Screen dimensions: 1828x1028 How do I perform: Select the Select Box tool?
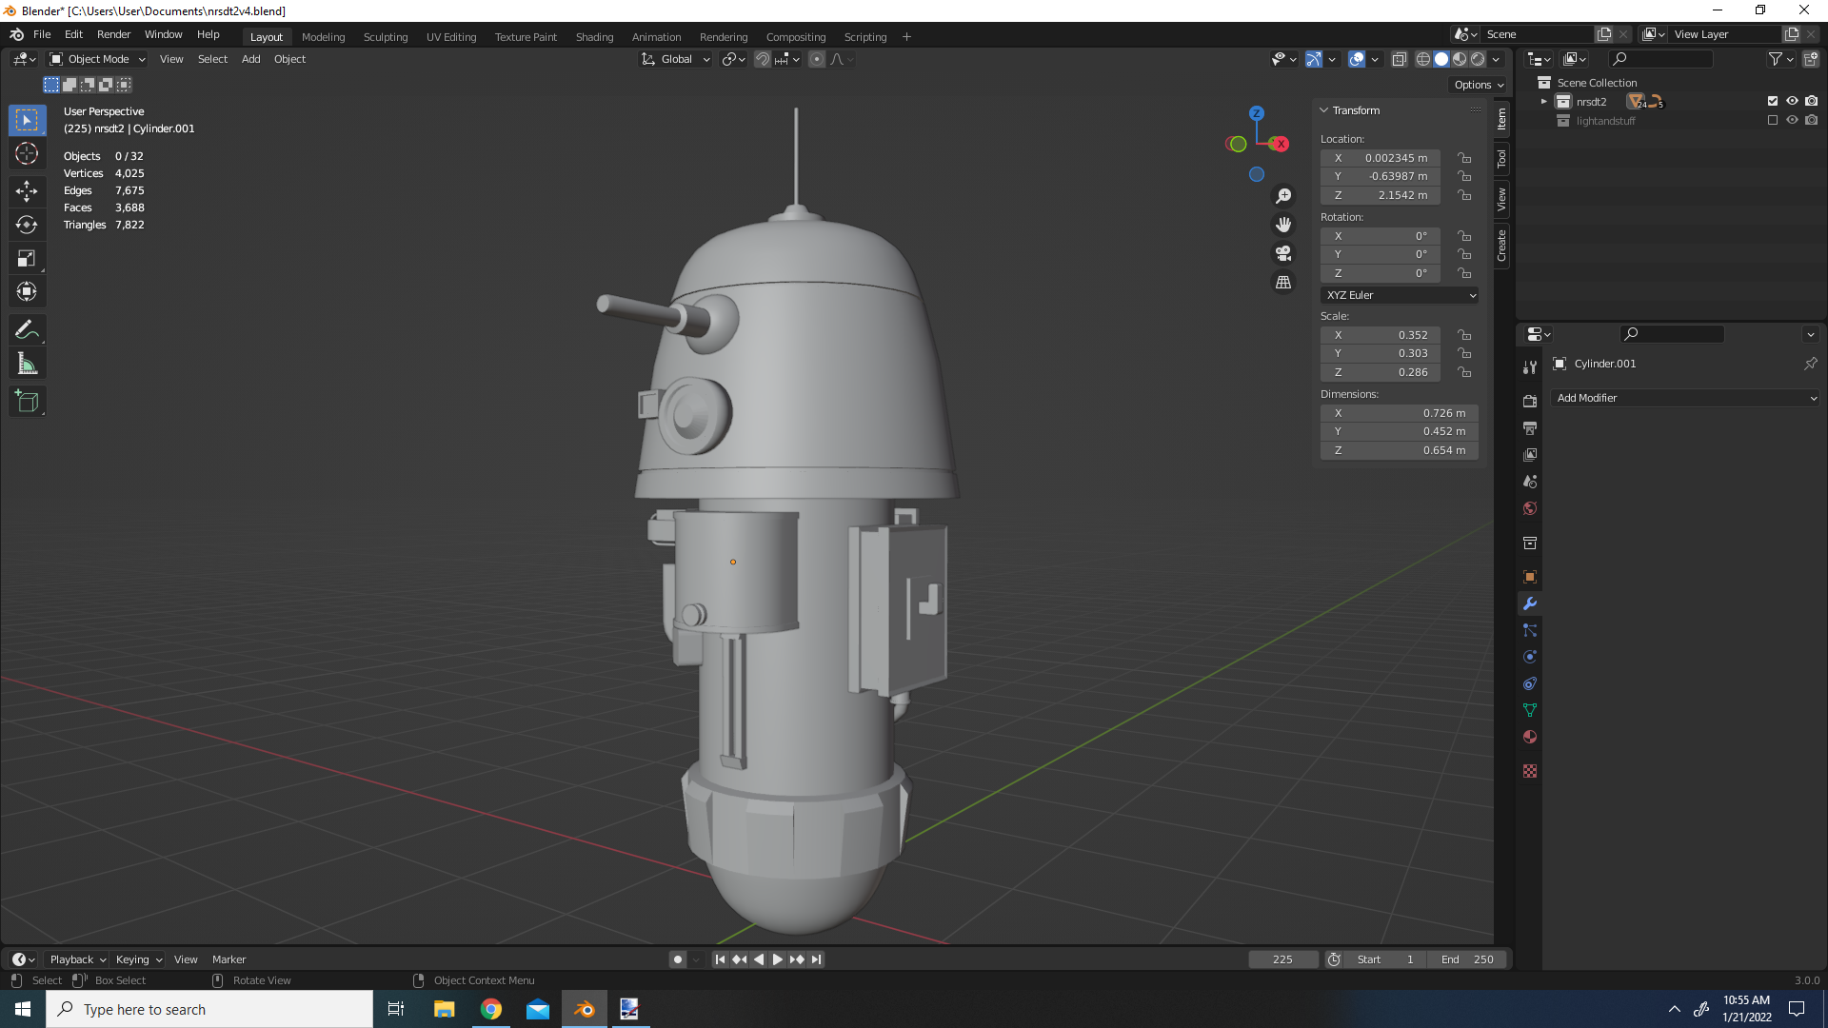pos(27,120)
